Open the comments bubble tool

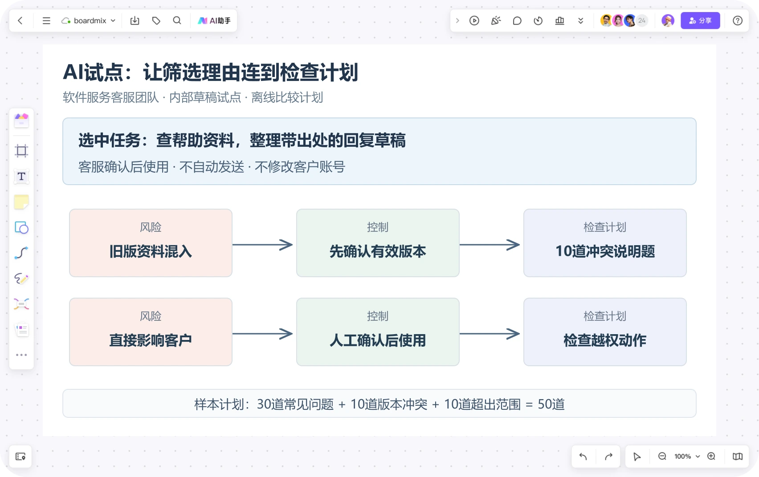coord(517,20)
